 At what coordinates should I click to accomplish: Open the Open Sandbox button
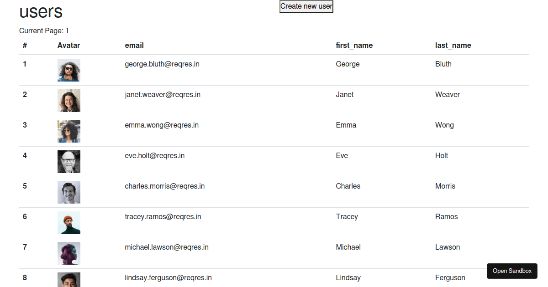512,271
